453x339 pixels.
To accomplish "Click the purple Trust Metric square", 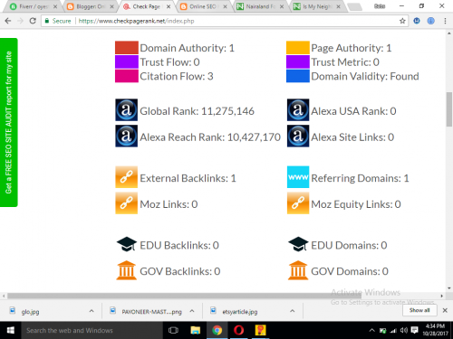I will [298, 61].
